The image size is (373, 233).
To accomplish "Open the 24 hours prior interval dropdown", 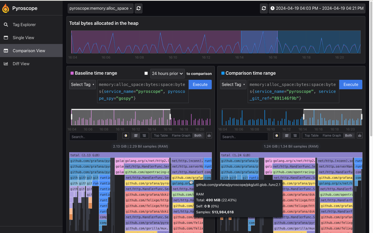I will coord(167,74).
